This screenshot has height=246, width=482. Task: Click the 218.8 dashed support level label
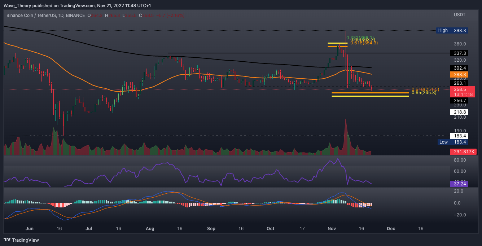click(460, 112)
